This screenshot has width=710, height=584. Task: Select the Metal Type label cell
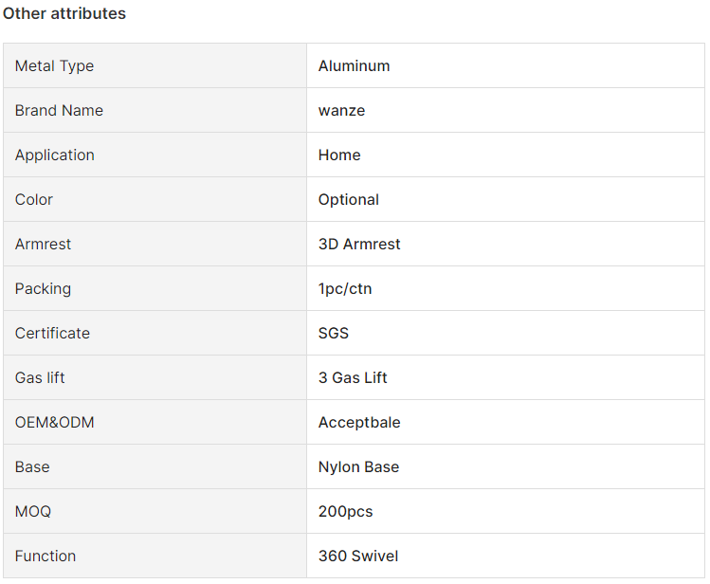pyautogui.click(x=155, y=65)
